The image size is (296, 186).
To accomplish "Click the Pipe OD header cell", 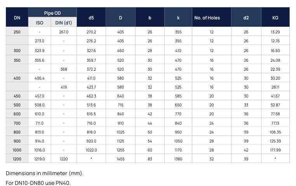I will [x=52, y=13].
